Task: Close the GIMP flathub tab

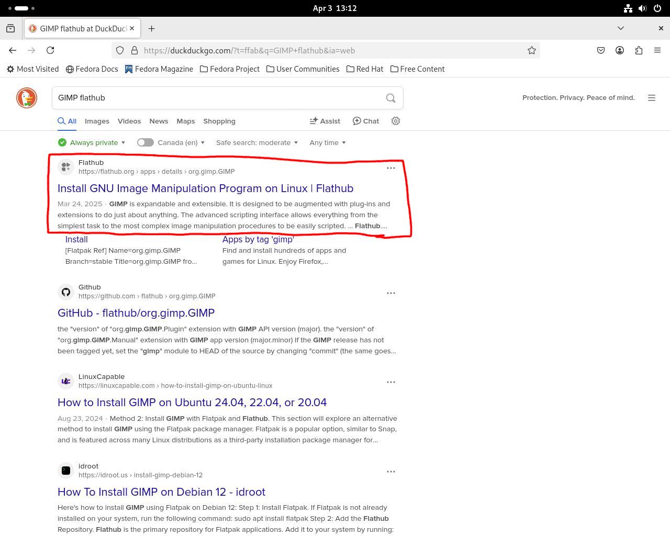Action: point(132,28)
